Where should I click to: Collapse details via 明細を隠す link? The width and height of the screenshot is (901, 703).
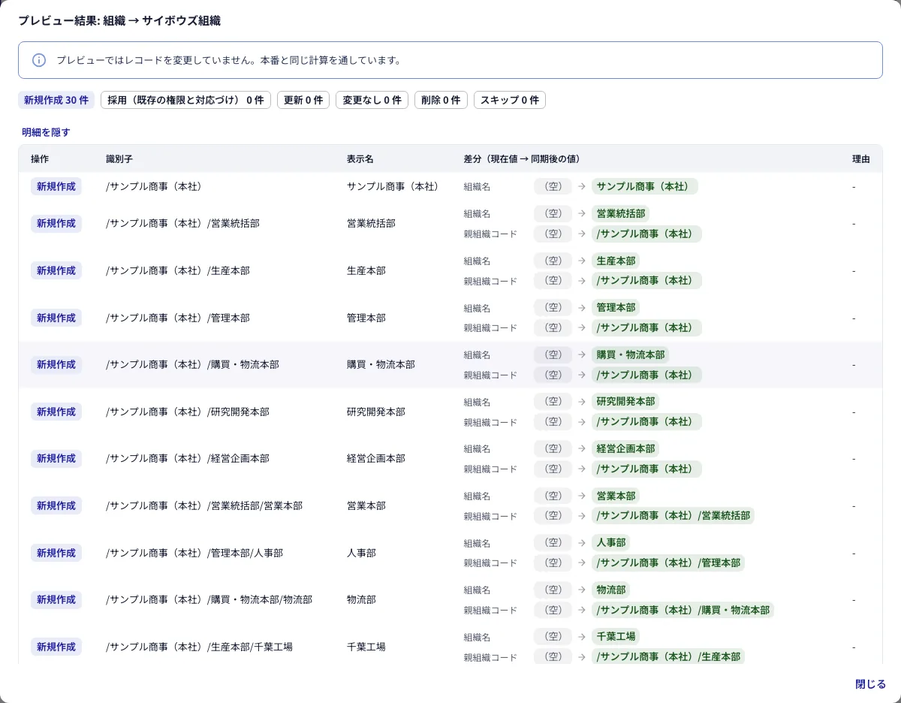click(x=46, y=132)
